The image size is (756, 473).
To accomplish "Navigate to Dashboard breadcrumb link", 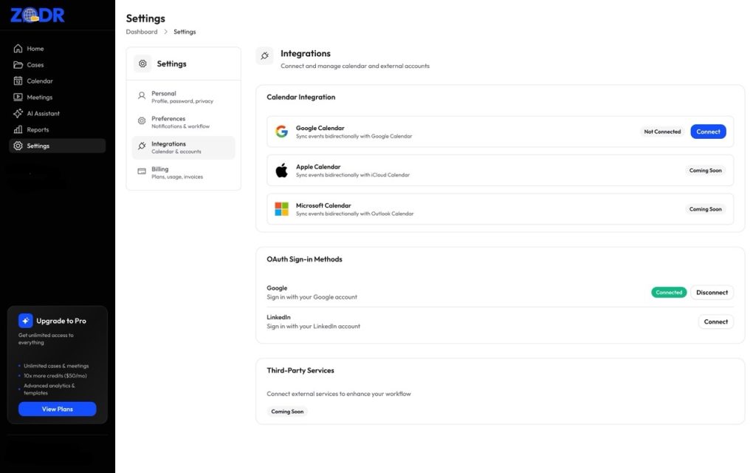I will tap(142, 32).
